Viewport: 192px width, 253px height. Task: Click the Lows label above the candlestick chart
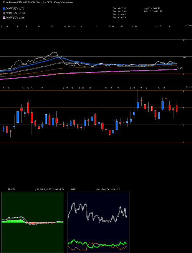[x=189, y=87]
